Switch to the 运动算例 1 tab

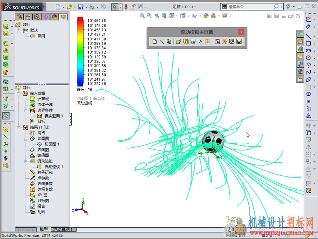63,230
